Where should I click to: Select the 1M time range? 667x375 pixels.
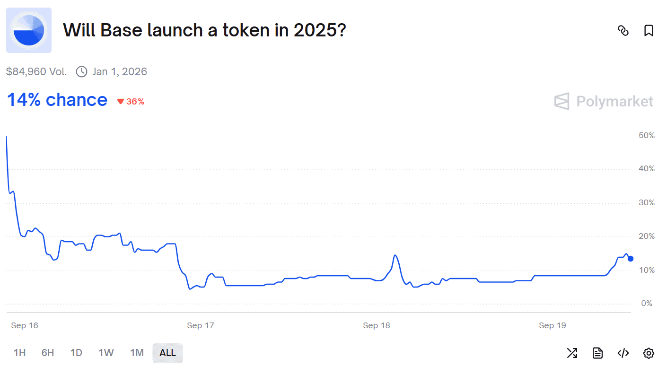pos(137,353)
